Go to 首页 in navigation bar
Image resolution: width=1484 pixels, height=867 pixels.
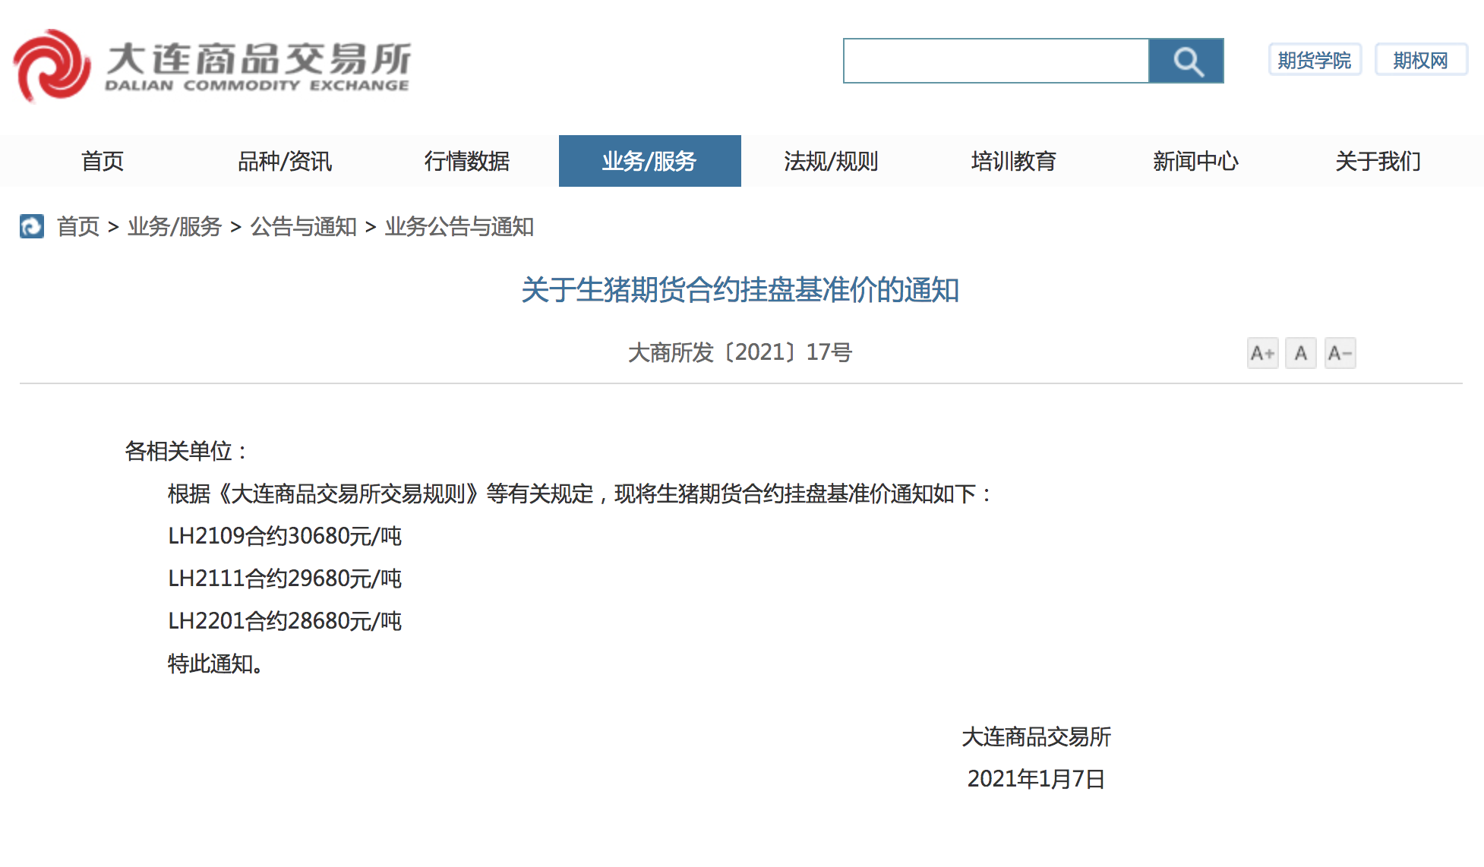[103, 161]
